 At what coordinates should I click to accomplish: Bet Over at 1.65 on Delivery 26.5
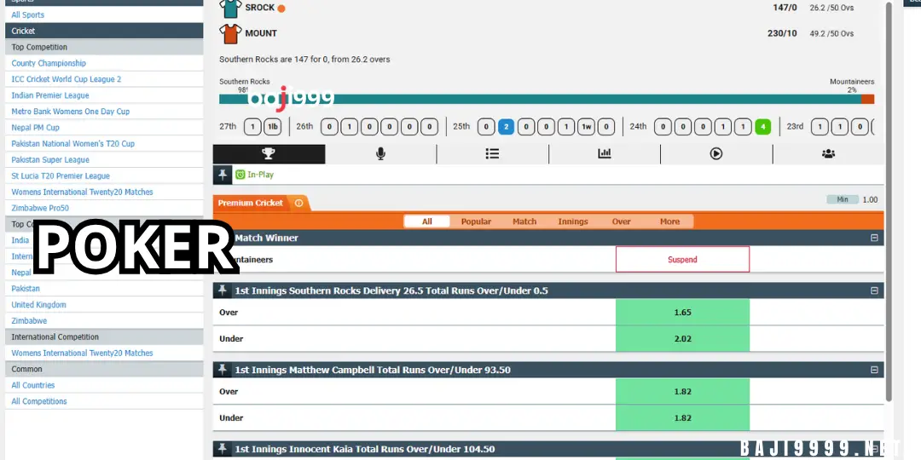pos(682,312)
